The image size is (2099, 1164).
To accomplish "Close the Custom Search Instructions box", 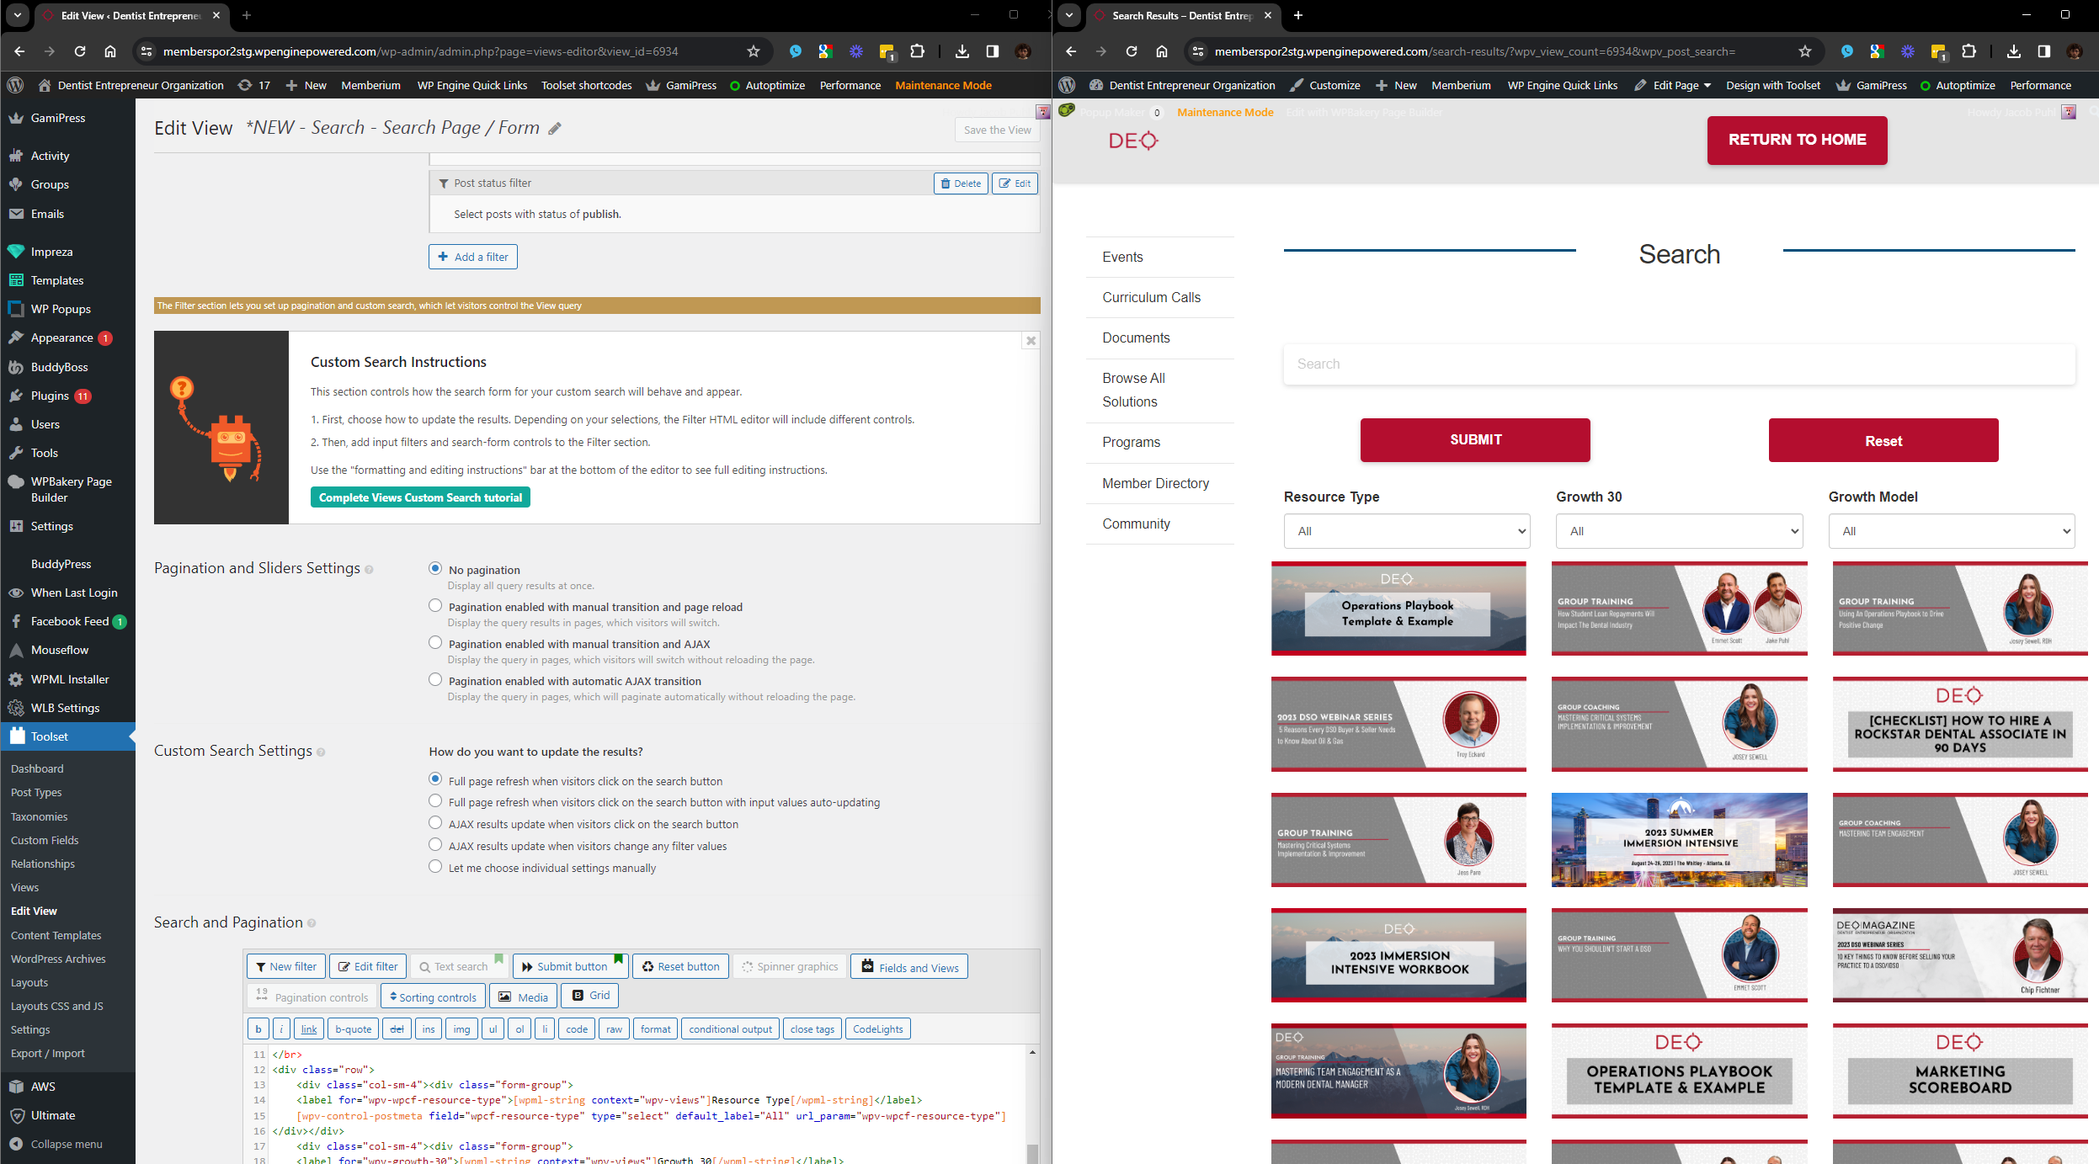I will pyautogui.click(x=1031, y=341).
